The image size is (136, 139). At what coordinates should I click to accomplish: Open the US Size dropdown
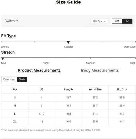pyautogui.click(x=99, y=21)
